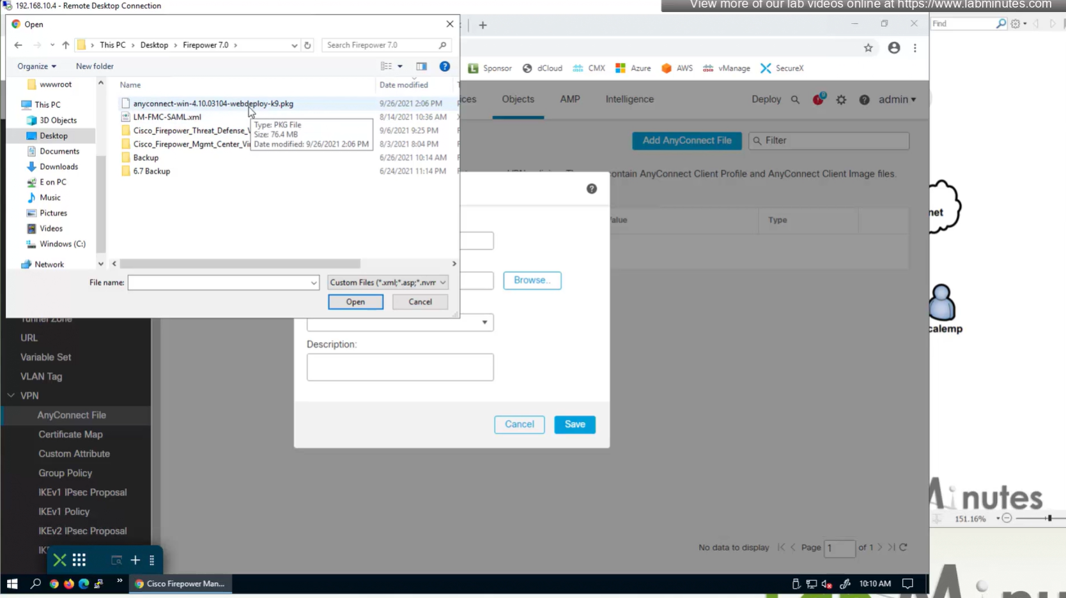Click the notifications alert icon in FMC header
This screenshot has height=598, width=1066.
point(818,100)
